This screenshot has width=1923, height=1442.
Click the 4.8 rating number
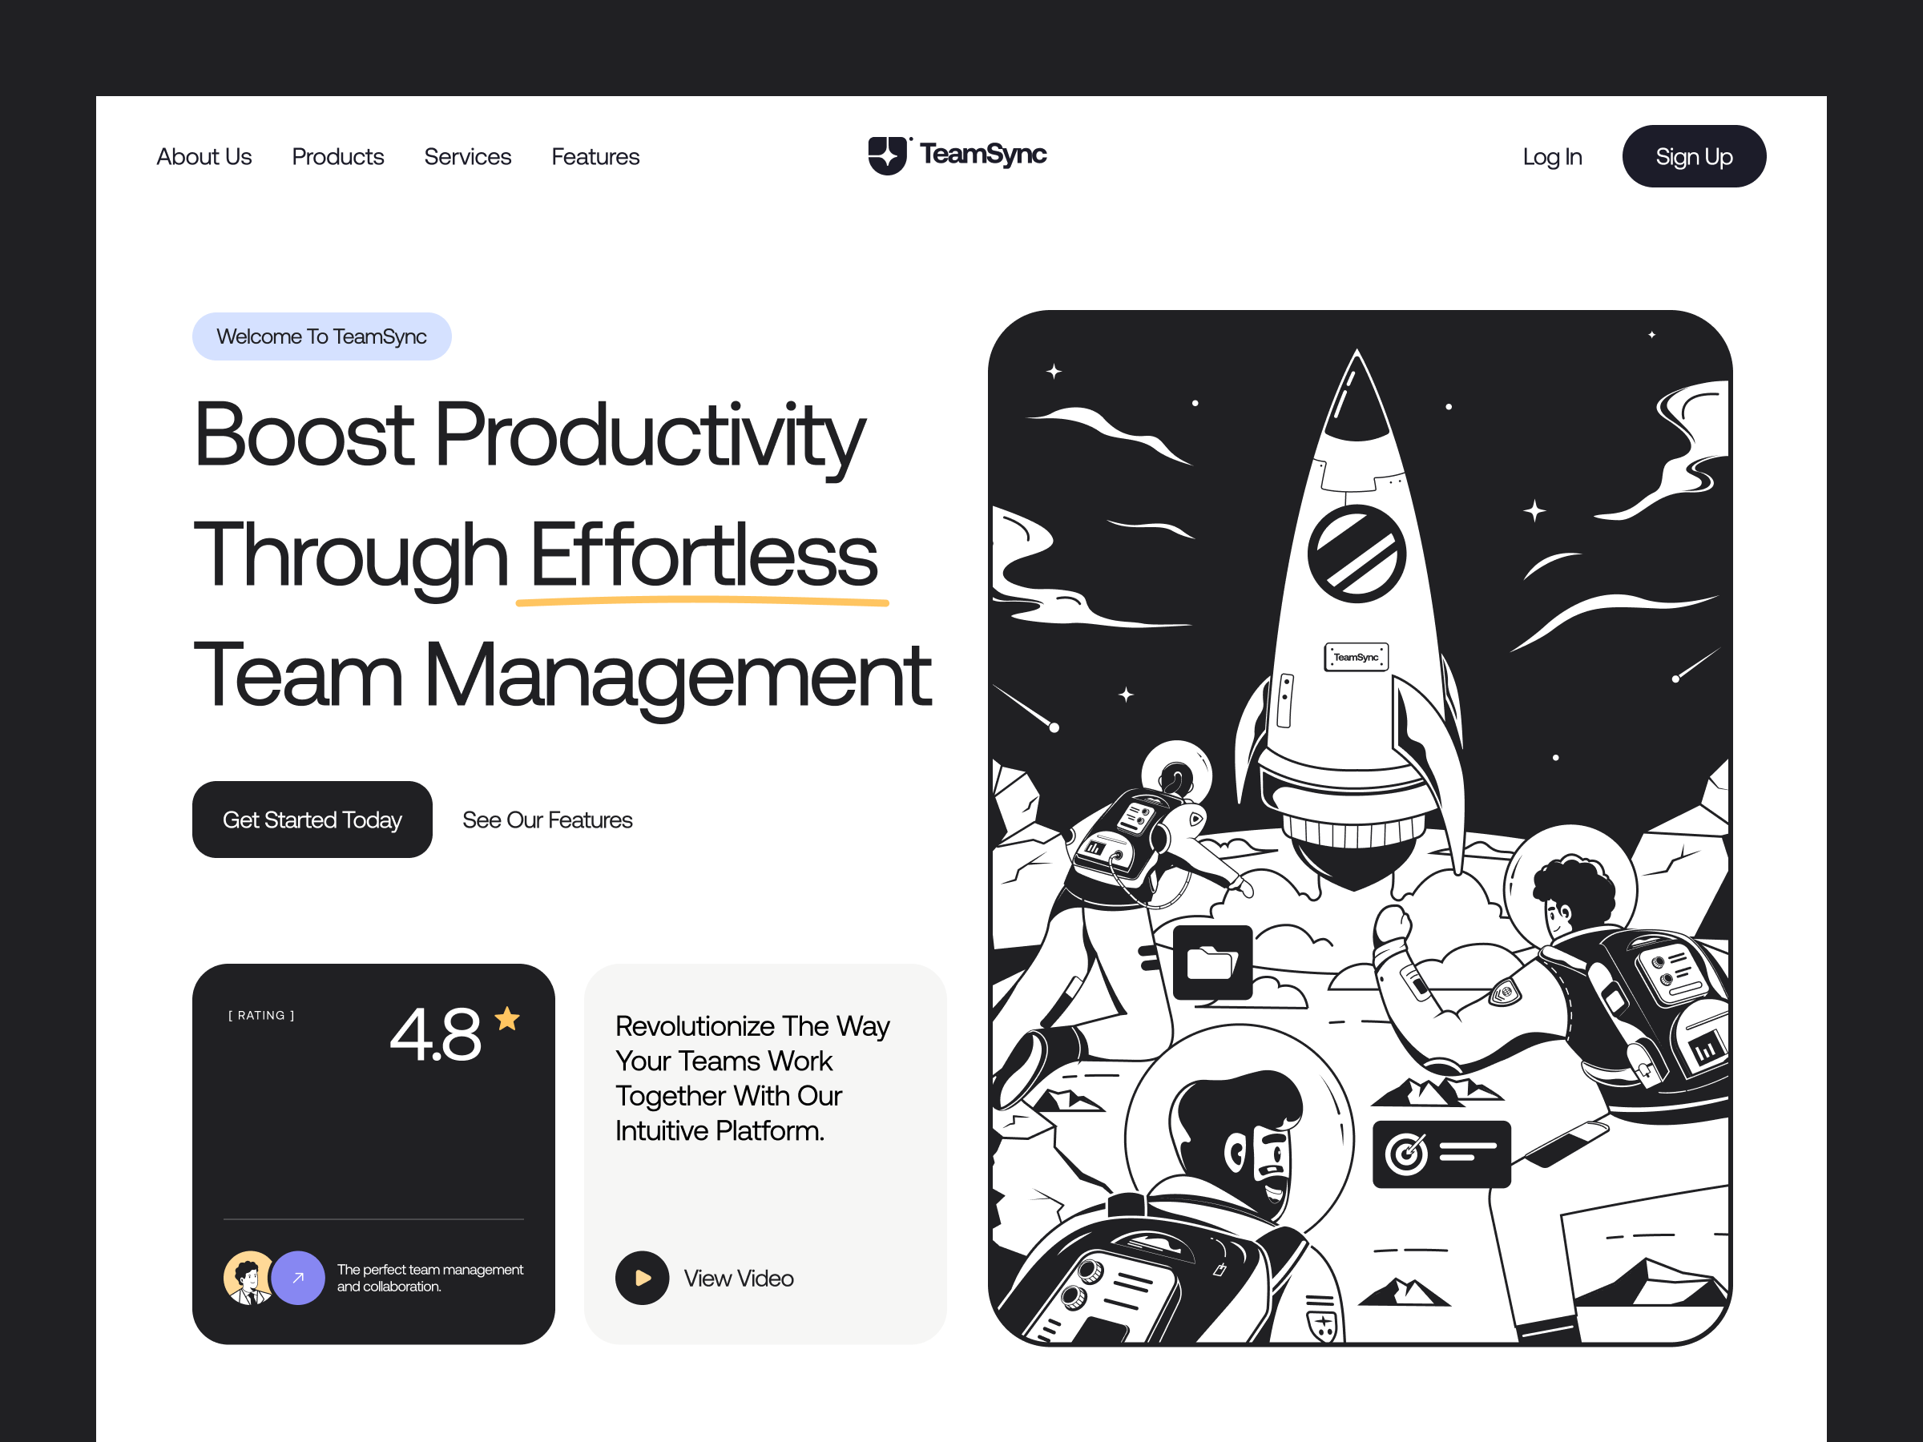436,1034
